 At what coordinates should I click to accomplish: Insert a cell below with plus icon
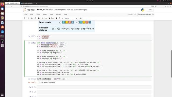[28, 18]
